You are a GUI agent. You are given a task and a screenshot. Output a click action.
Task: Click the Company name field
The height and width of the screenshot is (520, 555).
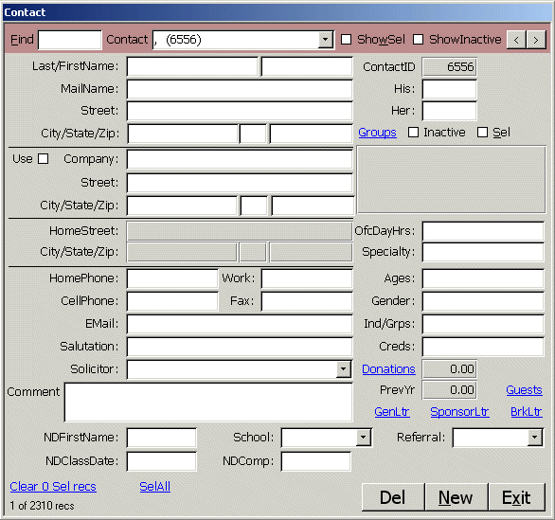tap(240, 160)
